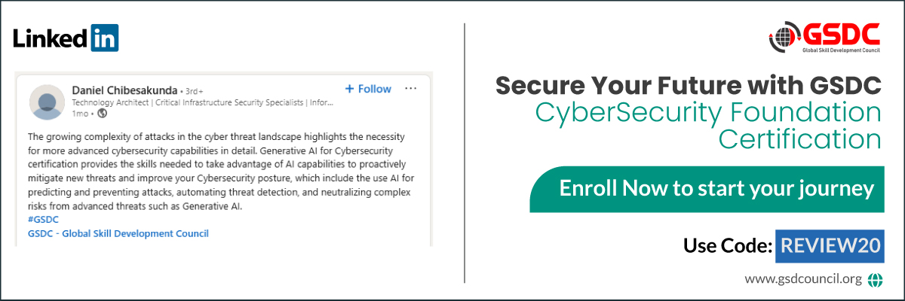The width and height of the screenshot is (905, 301).
Task: Click the plus icon on Follow
Action: [x=349, y=89]
